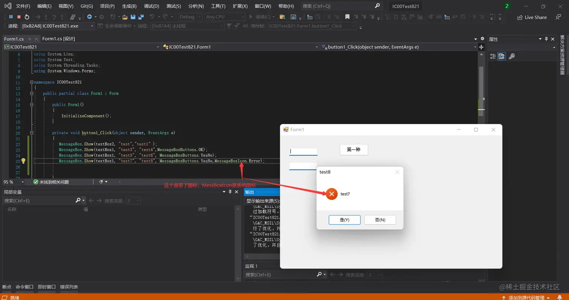
Task: Click the lightbulb quick actions icon
Action: click(x=23, y=161)
